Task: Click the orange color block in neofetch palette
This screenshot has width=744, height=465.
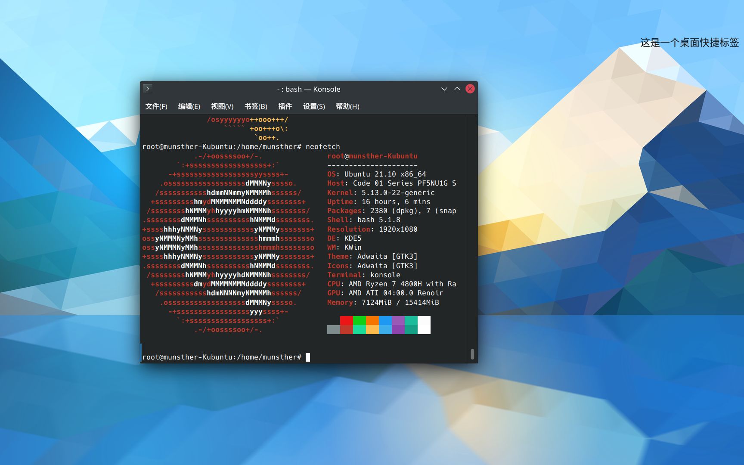Action: click(372, 321)
